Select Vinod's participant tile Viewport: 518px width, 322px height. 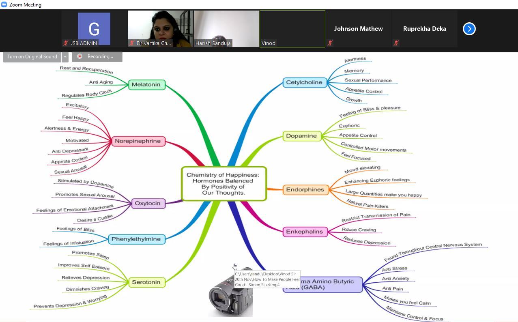point(292,28)
